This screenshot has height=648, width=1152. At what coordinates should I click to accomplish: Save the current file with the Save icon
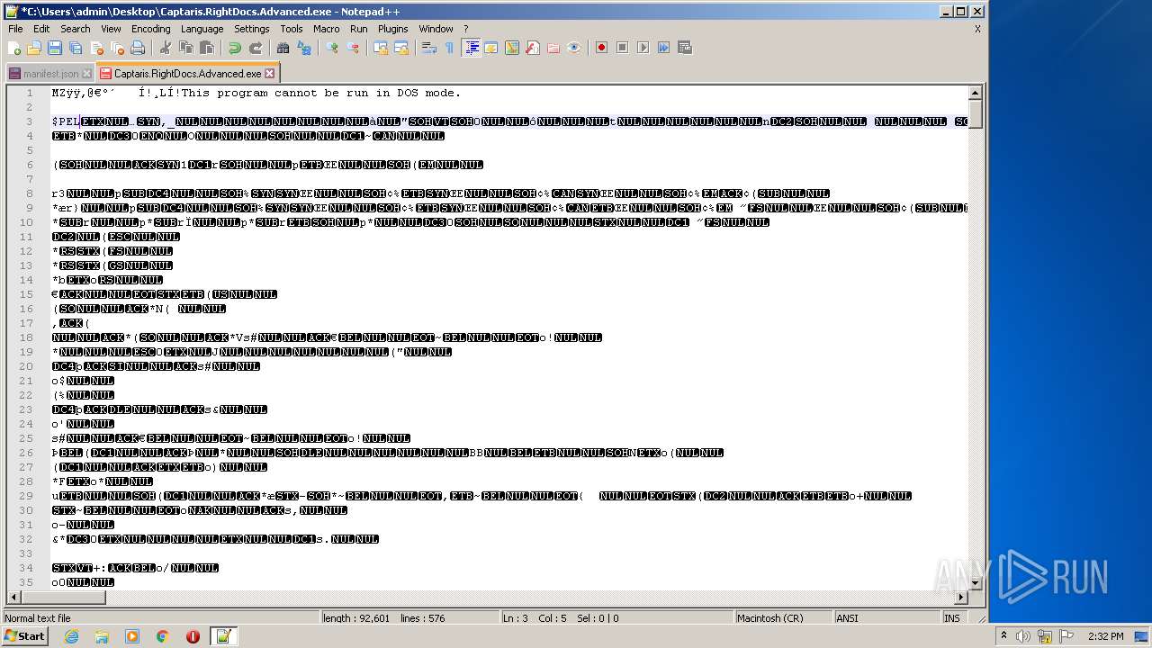tap(55, 48)
